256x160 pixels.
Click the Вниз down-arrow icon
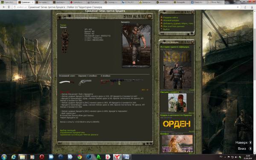point(250,148)
